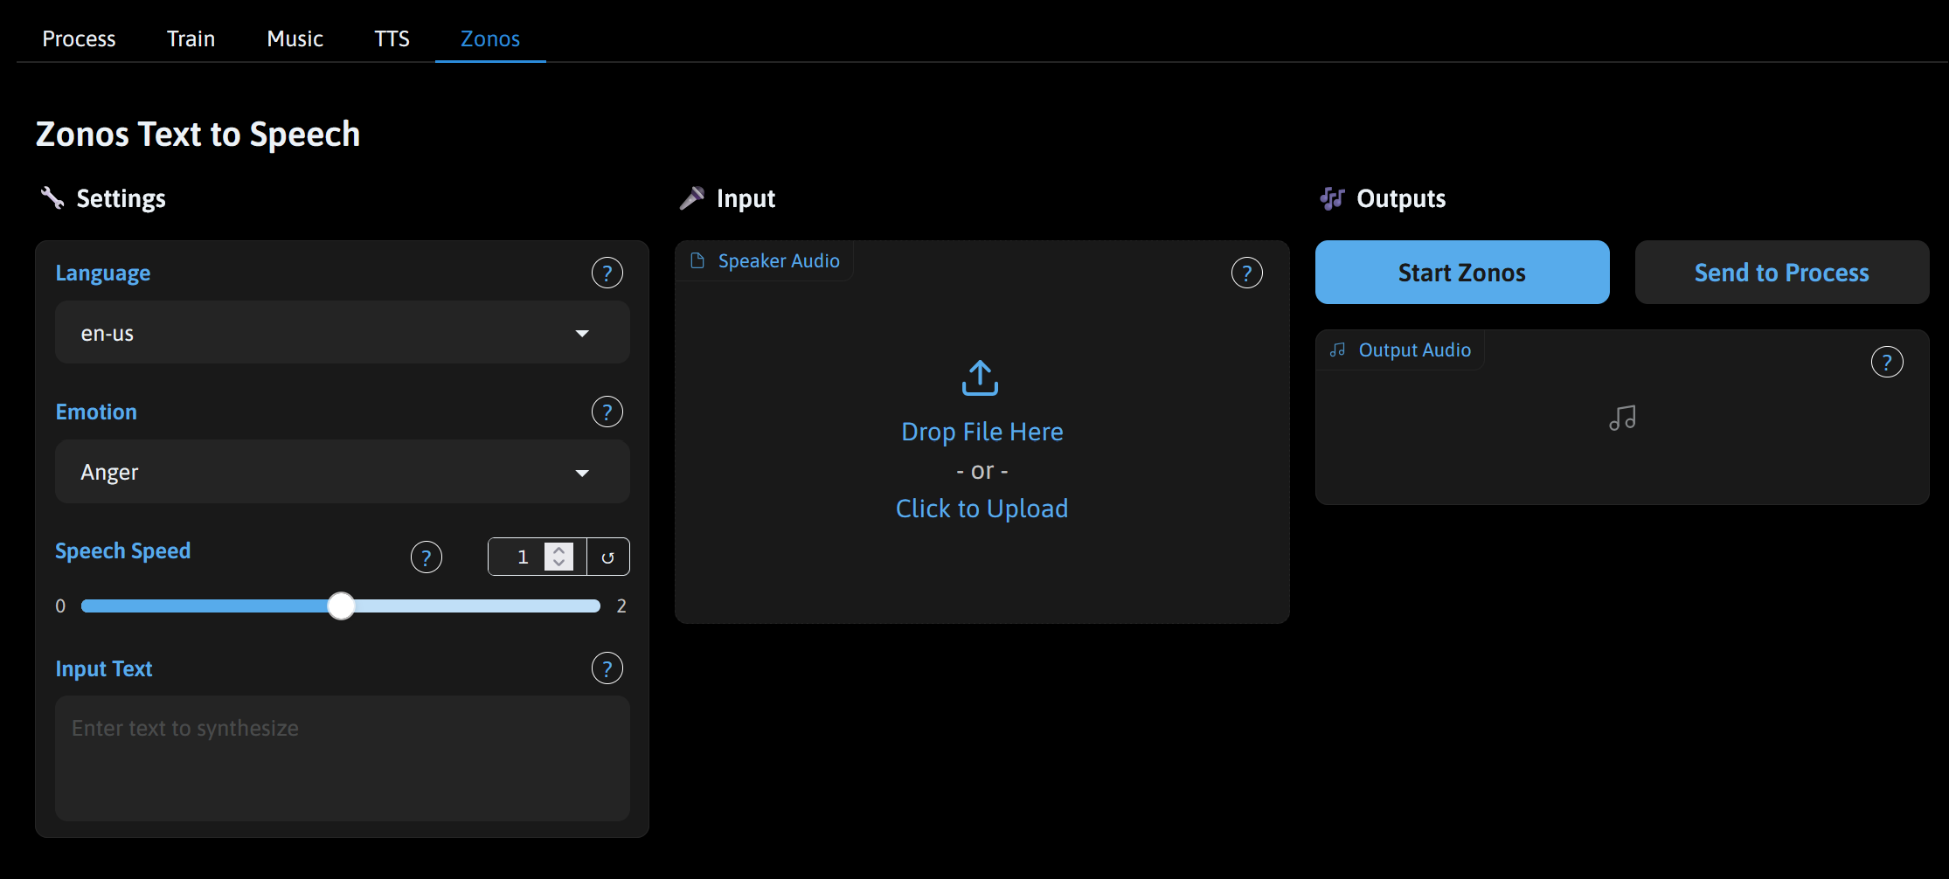Viewport: 1949px width, 879px height.
Task: Click the Output Audio label
Action: (1414, 350)
